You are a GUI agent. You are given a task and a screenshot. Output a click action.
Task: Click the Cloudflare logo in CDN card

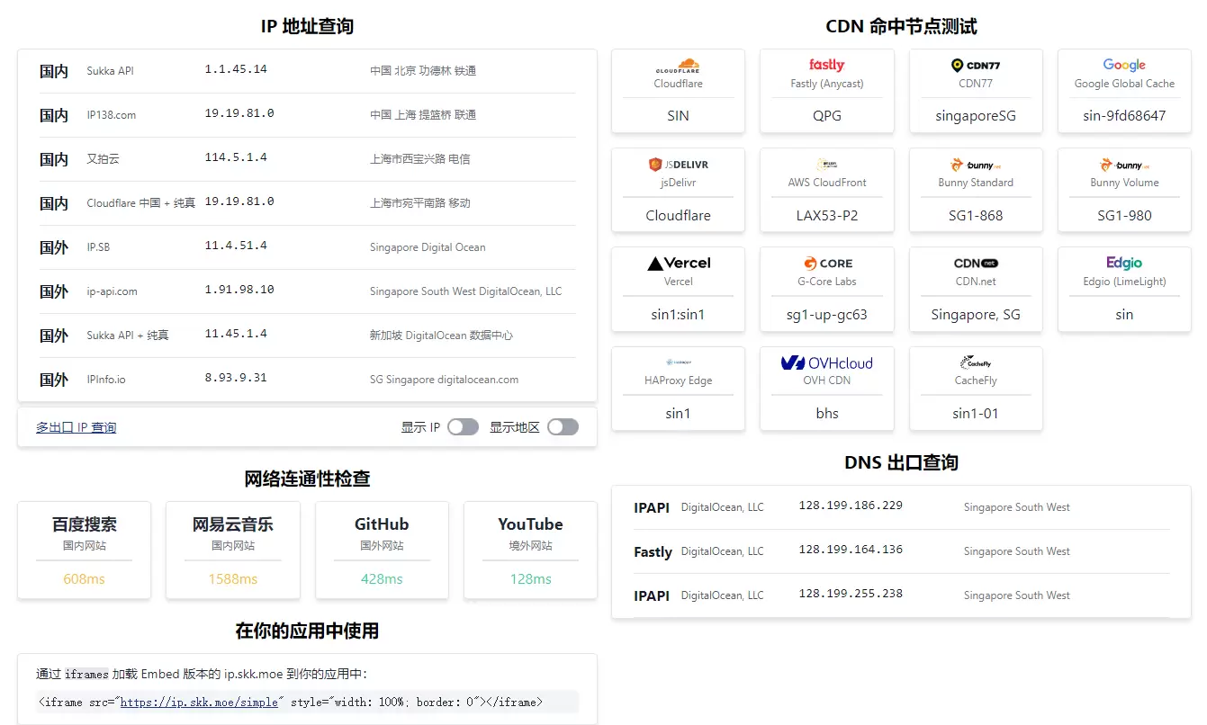tap(678, 66)
